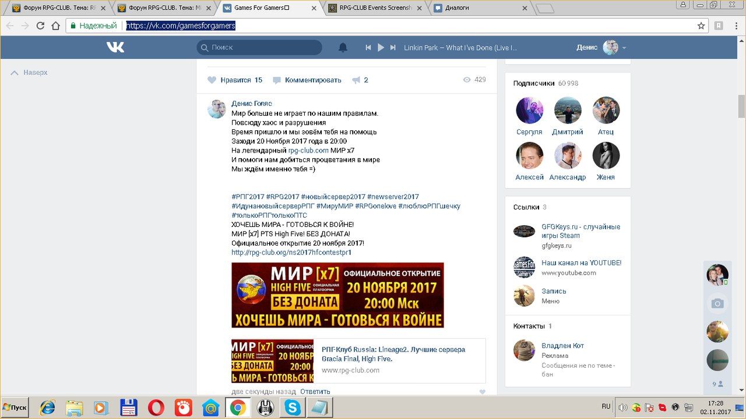Open a new Chrome tab
This screenshot has width=746, height=419.
click(x=544, y=8)
